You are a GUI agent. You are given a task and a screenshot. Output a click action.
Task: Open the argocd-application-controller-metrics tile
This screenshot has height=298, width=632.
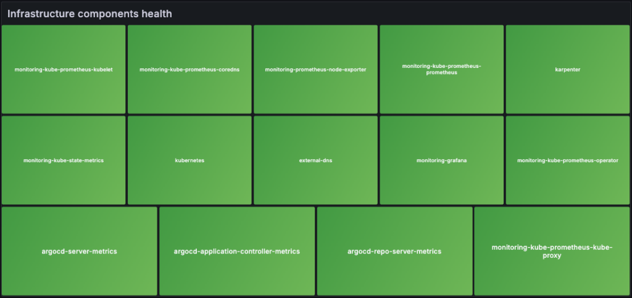tap(237, 251)
